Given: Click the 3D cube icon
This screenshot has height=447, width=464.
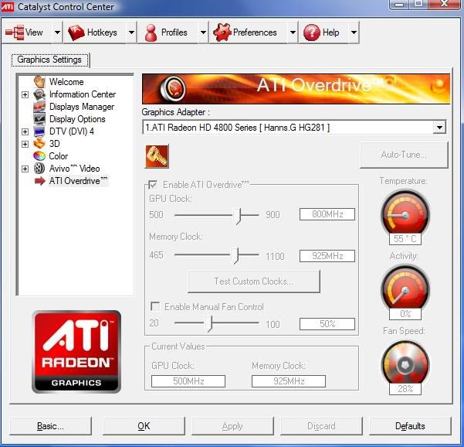Looking at the screenshot, I should (39, 144).
